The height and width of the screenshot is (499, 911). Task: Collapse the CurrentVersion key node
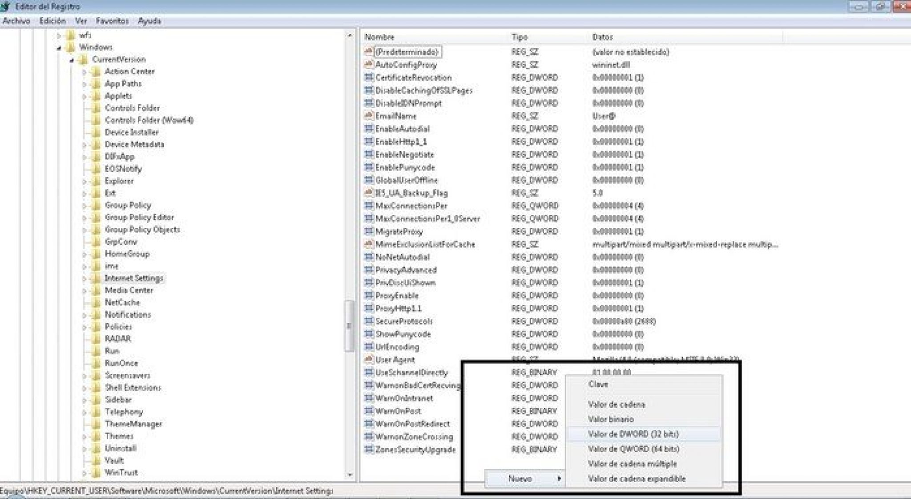point(72,60)
